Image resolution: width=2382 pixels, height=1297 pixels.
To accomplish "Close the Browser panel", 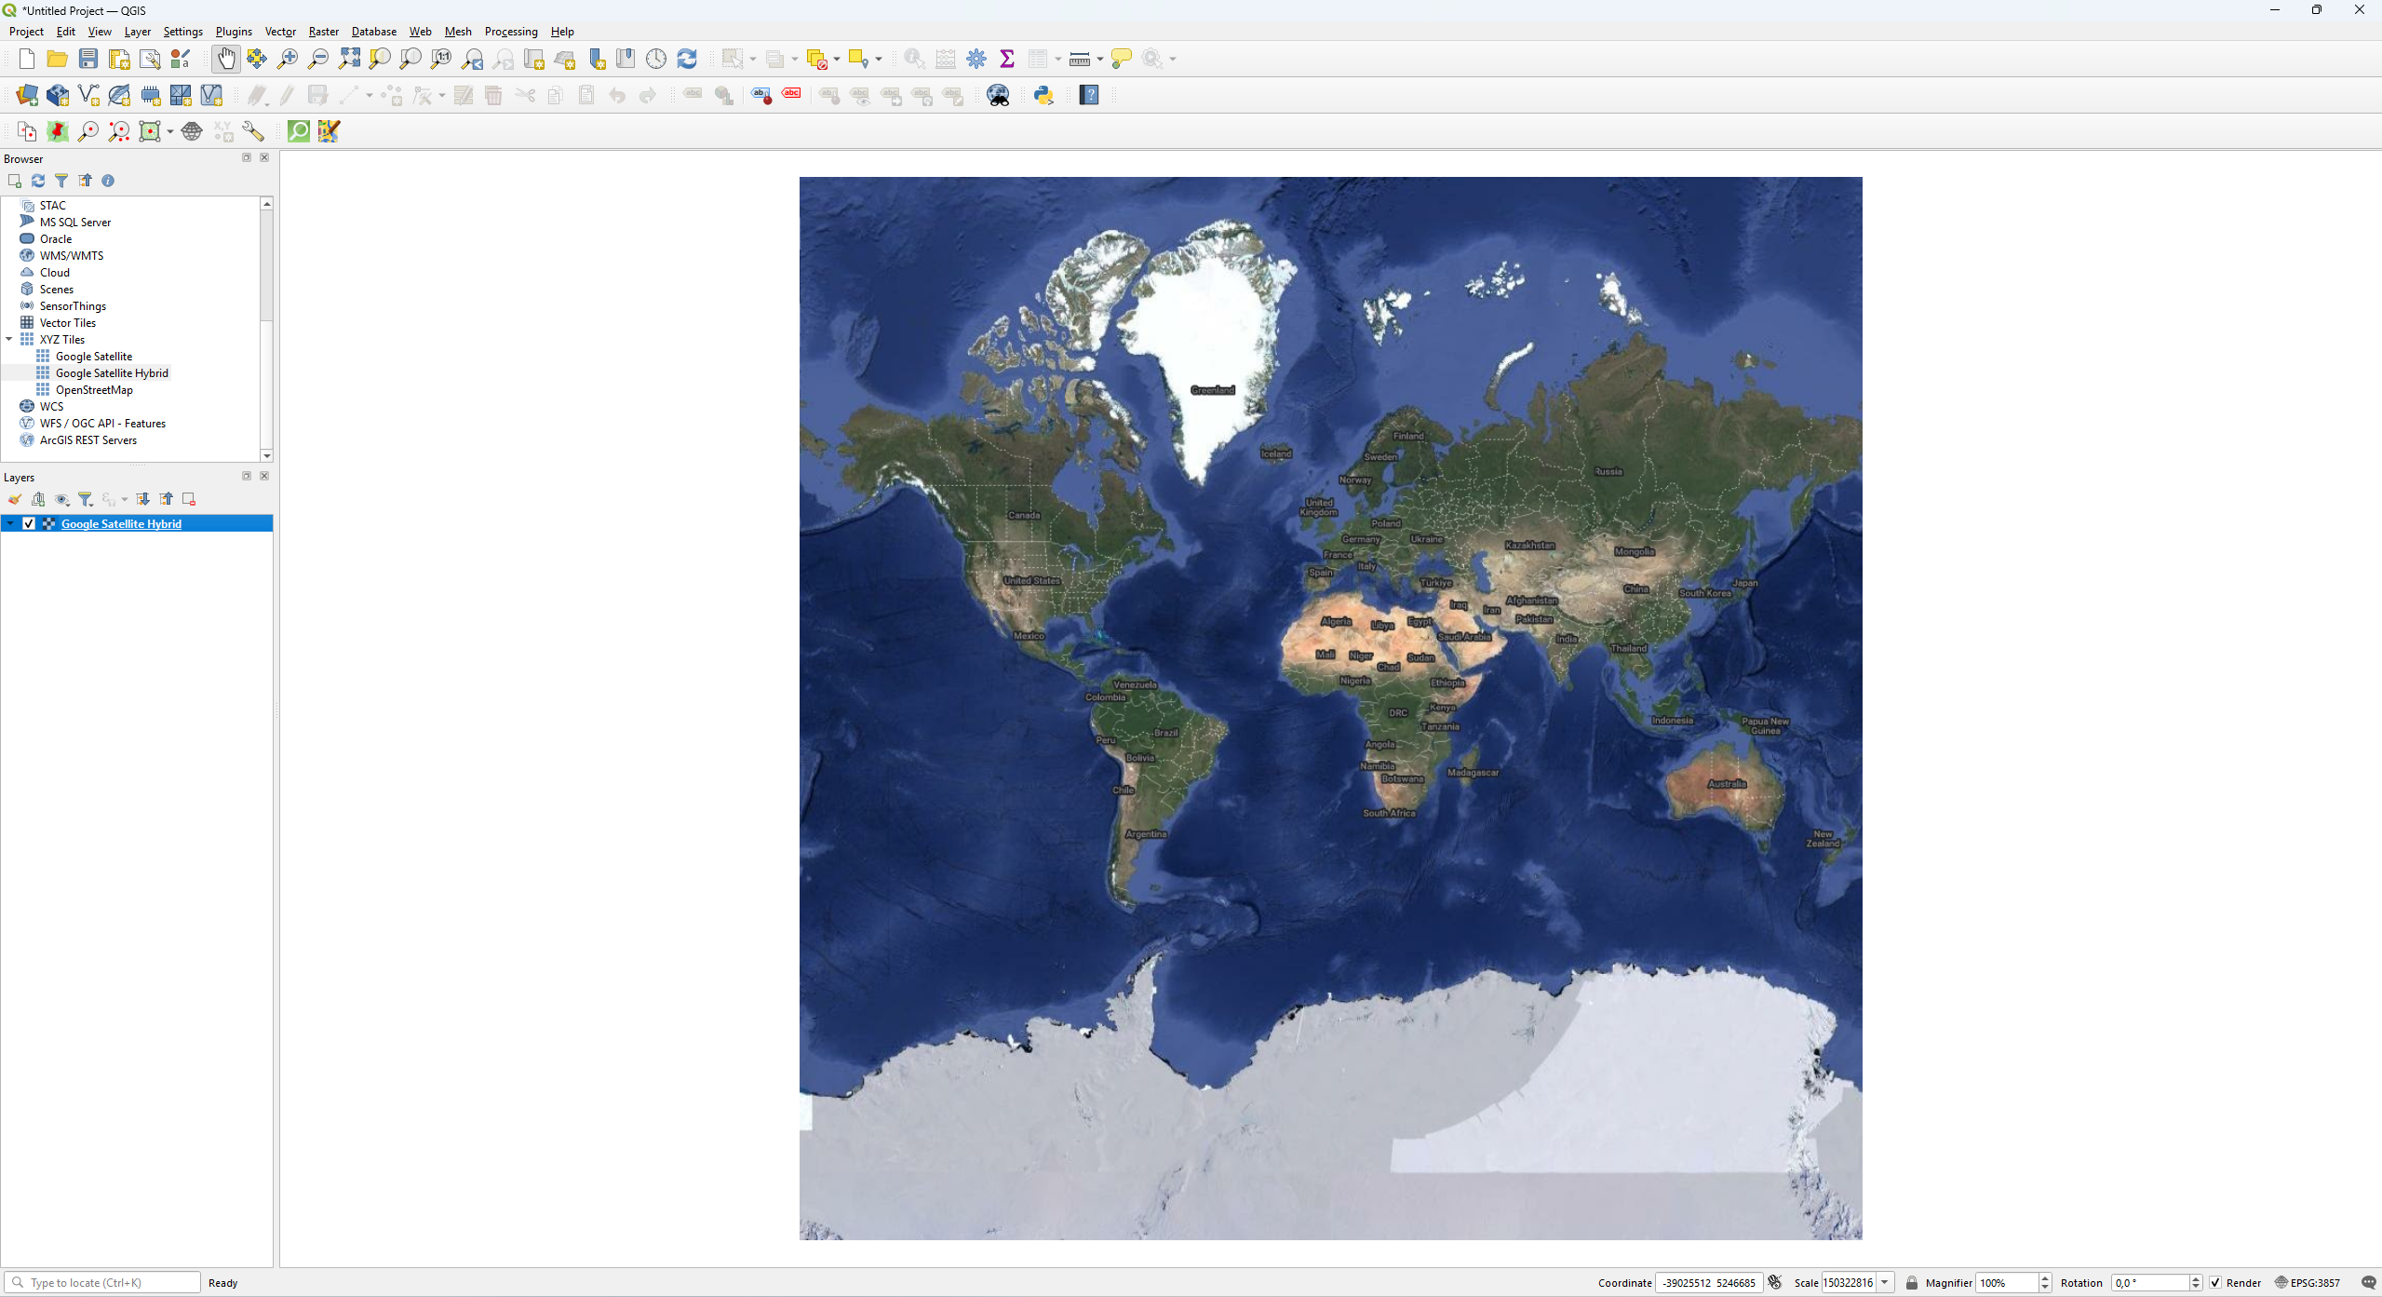I will tap(264, 157).
